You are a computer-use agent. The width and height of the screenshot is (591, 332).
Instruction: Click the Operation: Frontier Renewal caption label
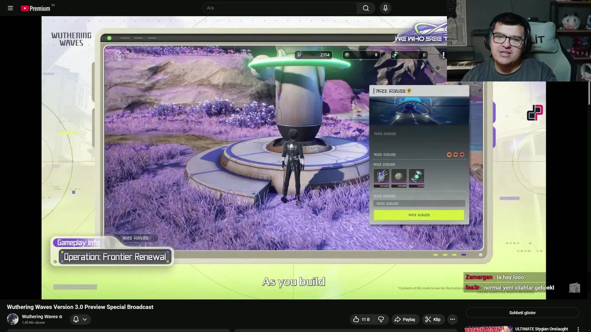coord(115,257)
